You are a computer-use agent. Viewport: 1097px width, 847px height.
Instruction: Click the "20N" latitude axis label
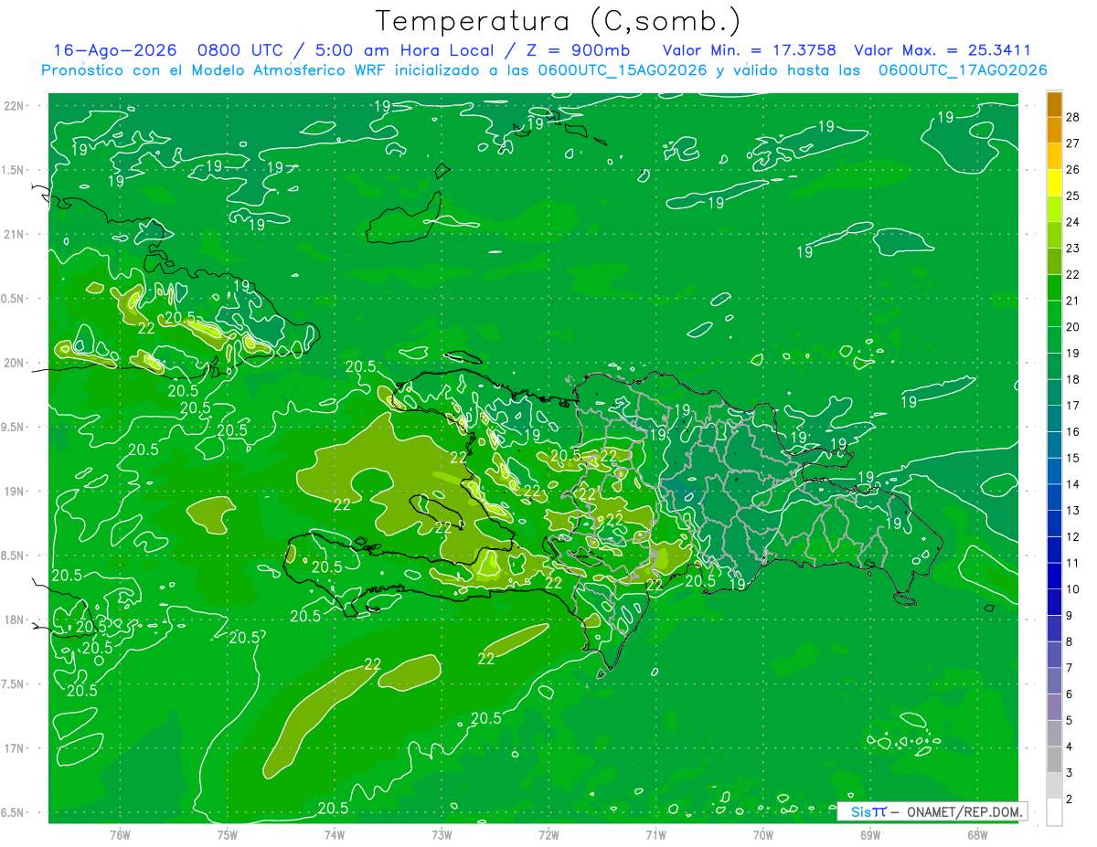coord(15,363)
